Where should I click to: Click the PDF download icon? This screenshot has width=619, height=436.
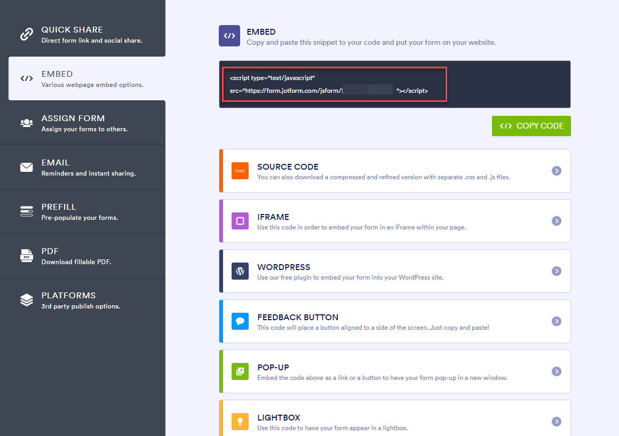[26, 255]
